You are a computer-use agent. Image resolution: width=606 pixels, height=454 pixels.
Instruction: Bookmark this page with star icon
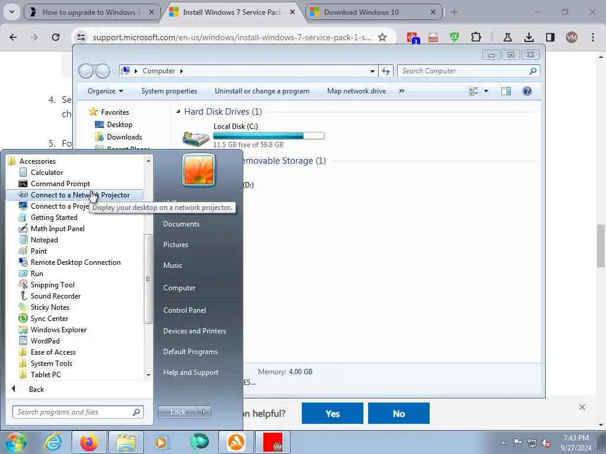382,37
